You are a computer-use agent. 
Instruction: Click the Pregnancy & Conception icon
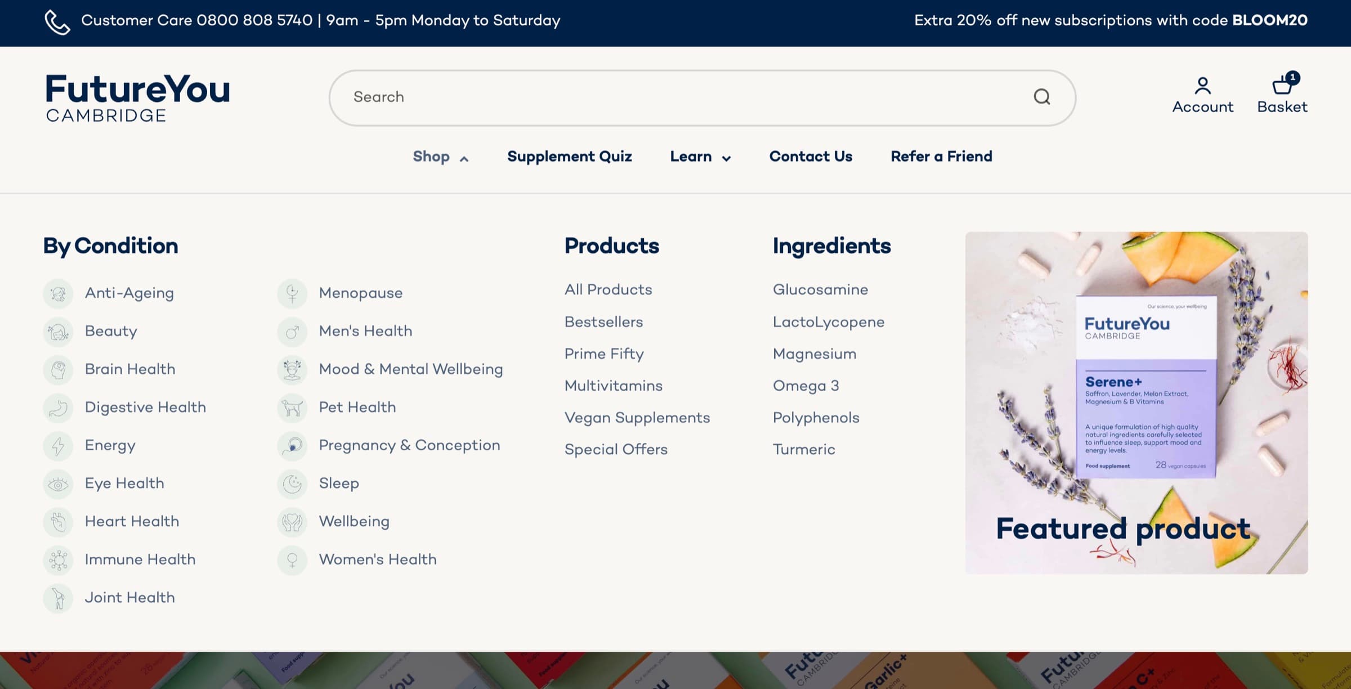tap(292, 446)
